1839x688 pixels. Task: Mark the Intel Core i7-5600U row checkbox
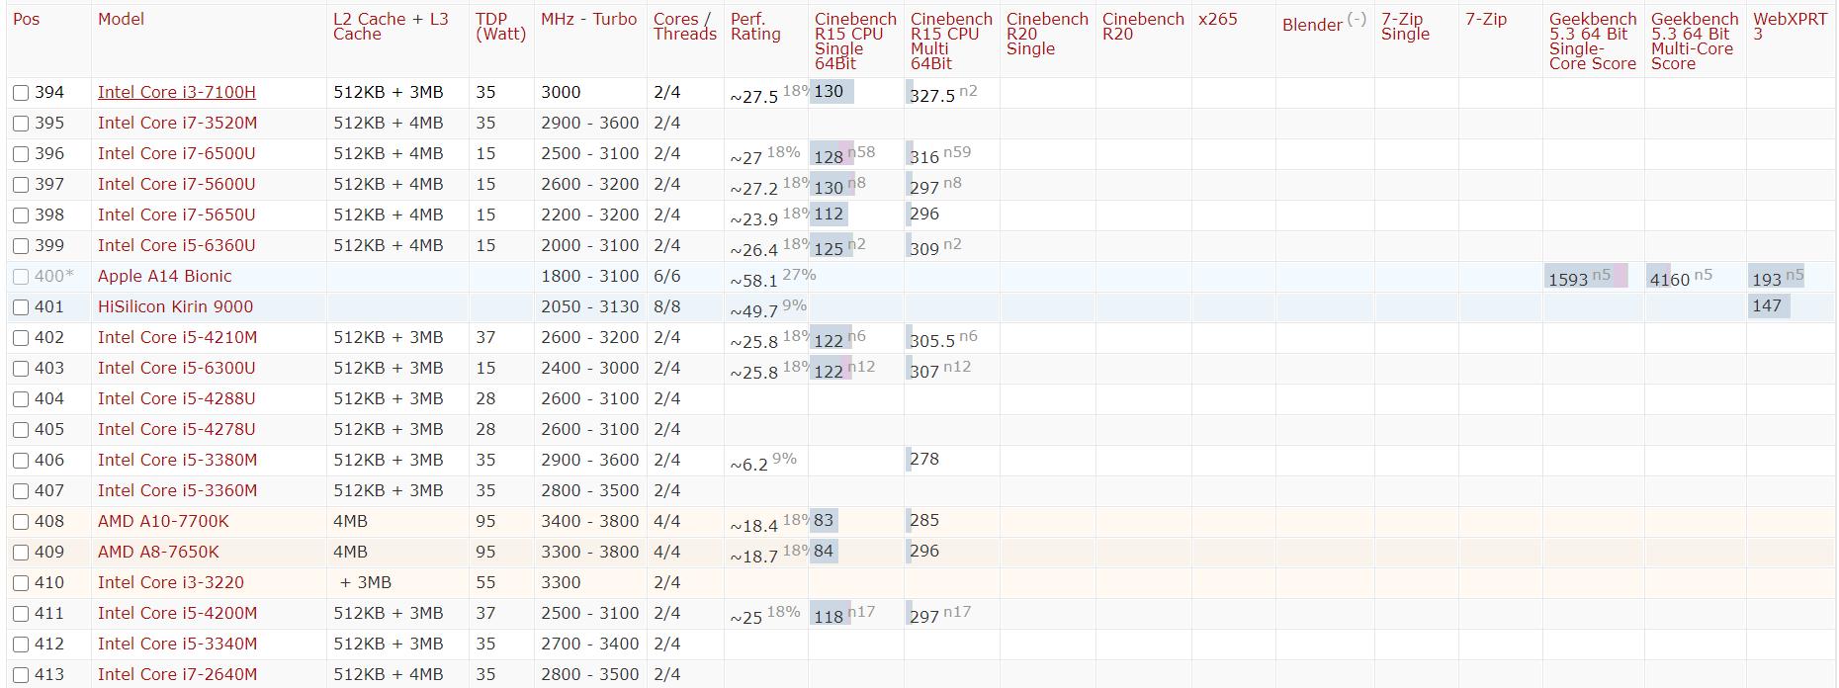(21, 185)
